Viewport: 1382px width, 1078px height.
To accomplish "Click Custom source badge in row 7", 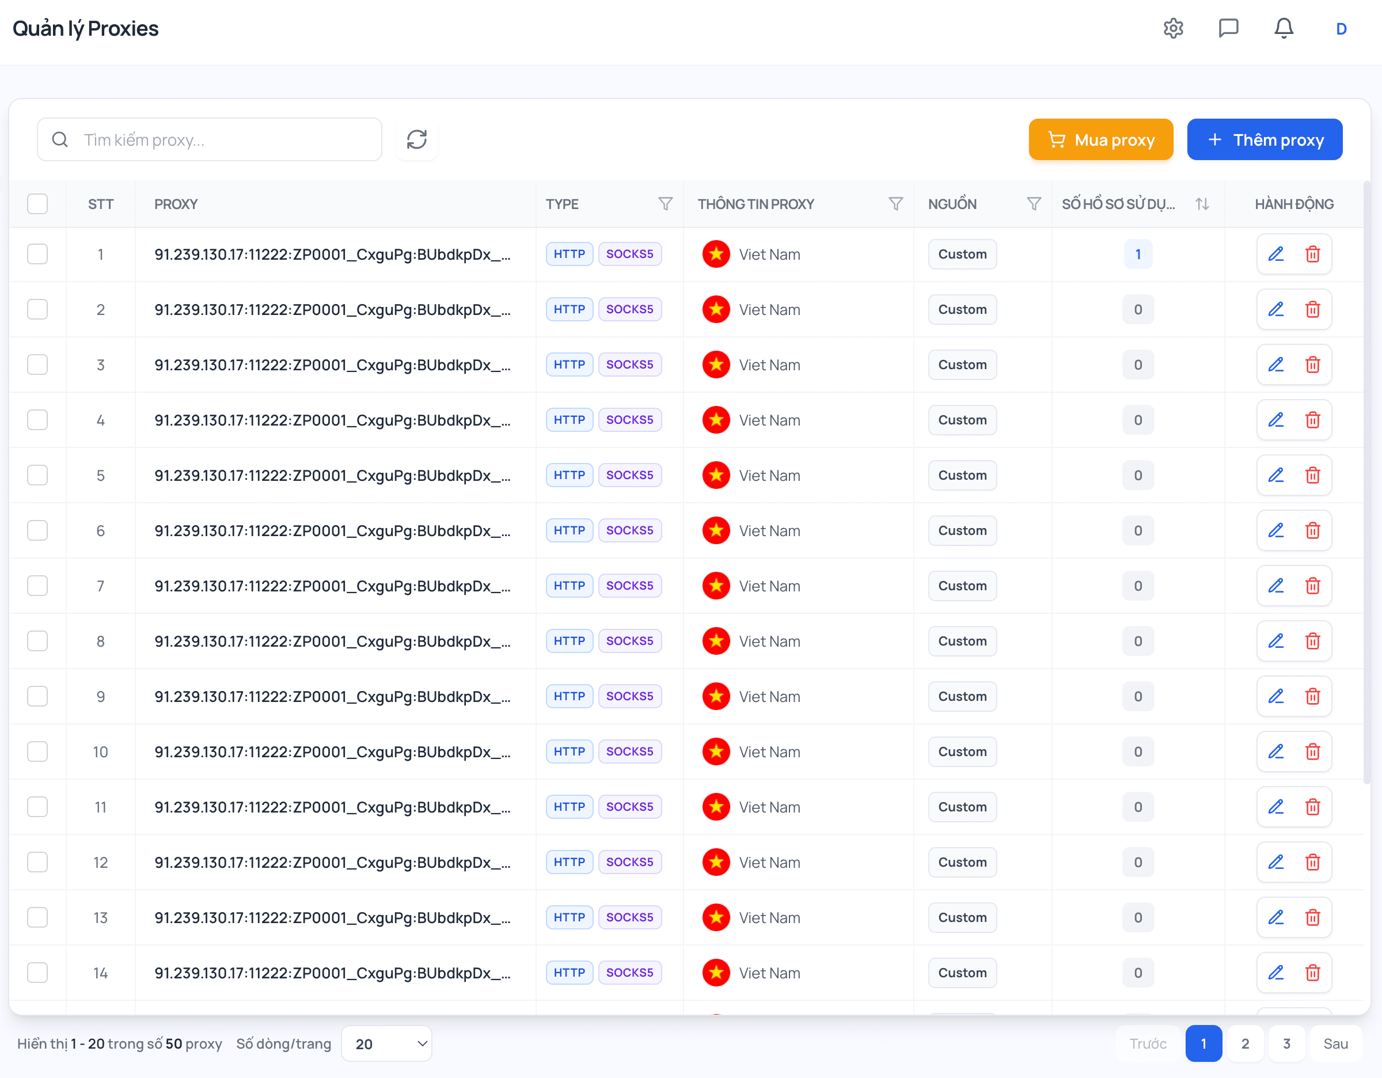I will [962, 586].
